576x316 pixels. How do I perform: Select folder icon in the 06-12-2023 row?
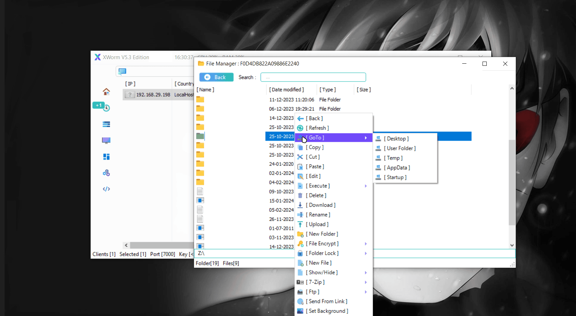(200, 108)
